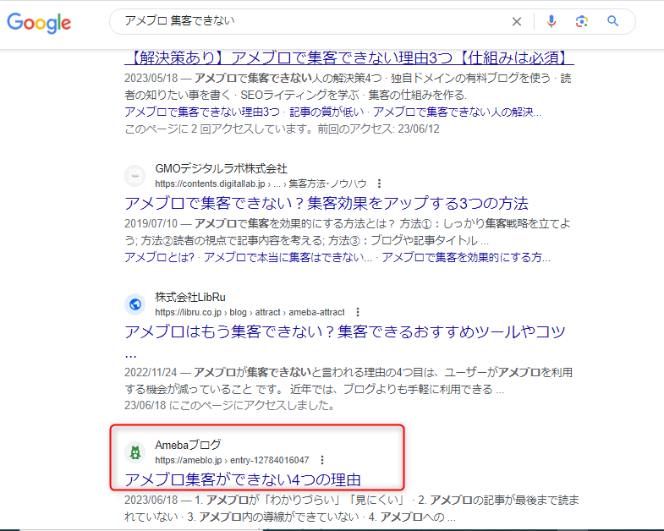Click contents.digitallab.jp URL breadcrumb
Image resolution: width=664 pixels, height=531 pixels.
coord(261,183)
